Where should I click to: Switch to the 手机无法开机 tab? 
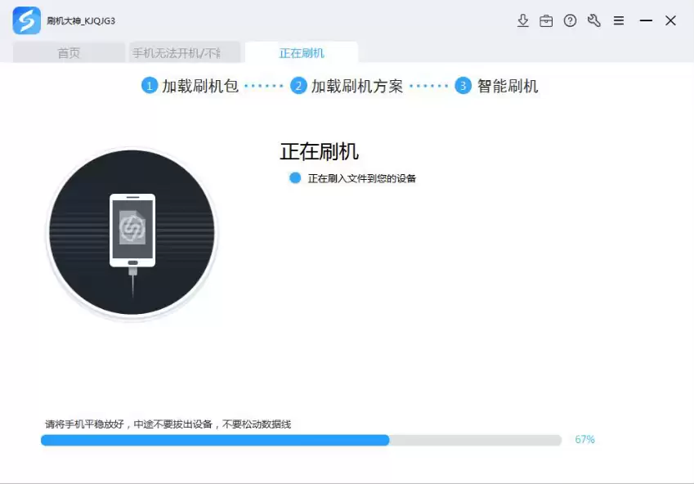coord(176,53)
